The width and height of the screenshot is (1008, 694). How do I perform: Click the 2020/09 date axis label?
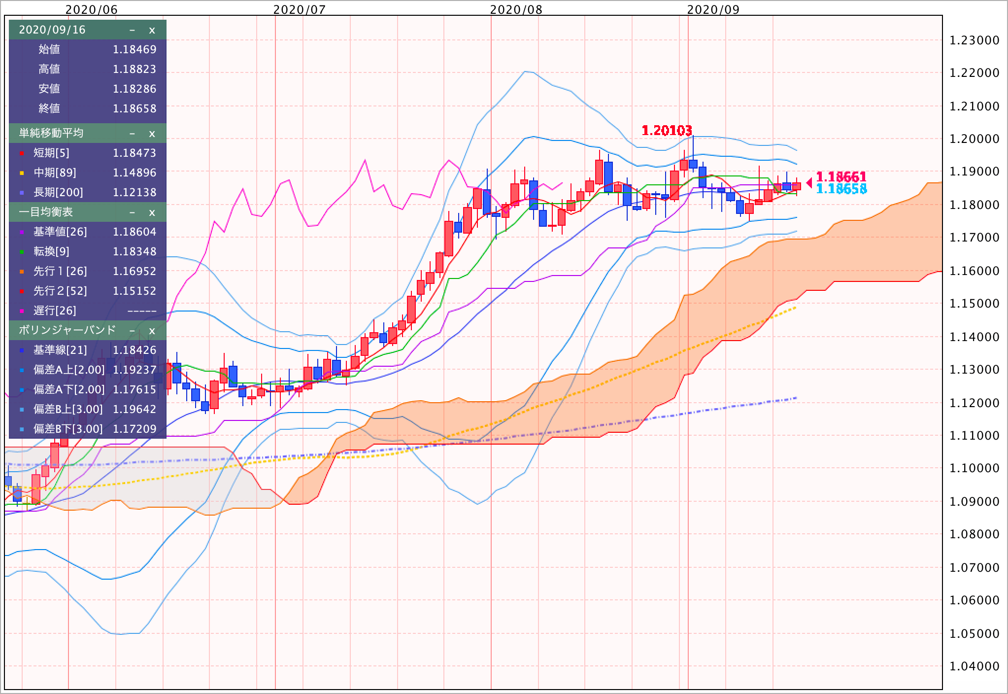tap(713, 9)
